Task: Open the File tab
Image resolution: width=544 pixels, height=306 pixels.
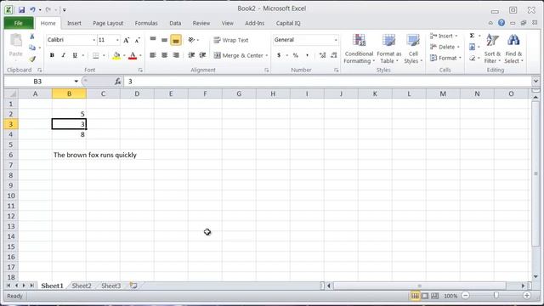Action: tap(19, 23)
